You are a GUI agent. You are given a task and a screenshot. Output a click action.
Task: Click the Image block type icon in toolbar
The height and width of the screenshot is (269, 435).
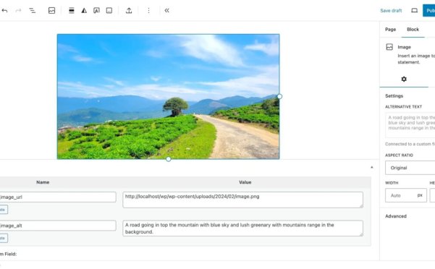point(51,11)
